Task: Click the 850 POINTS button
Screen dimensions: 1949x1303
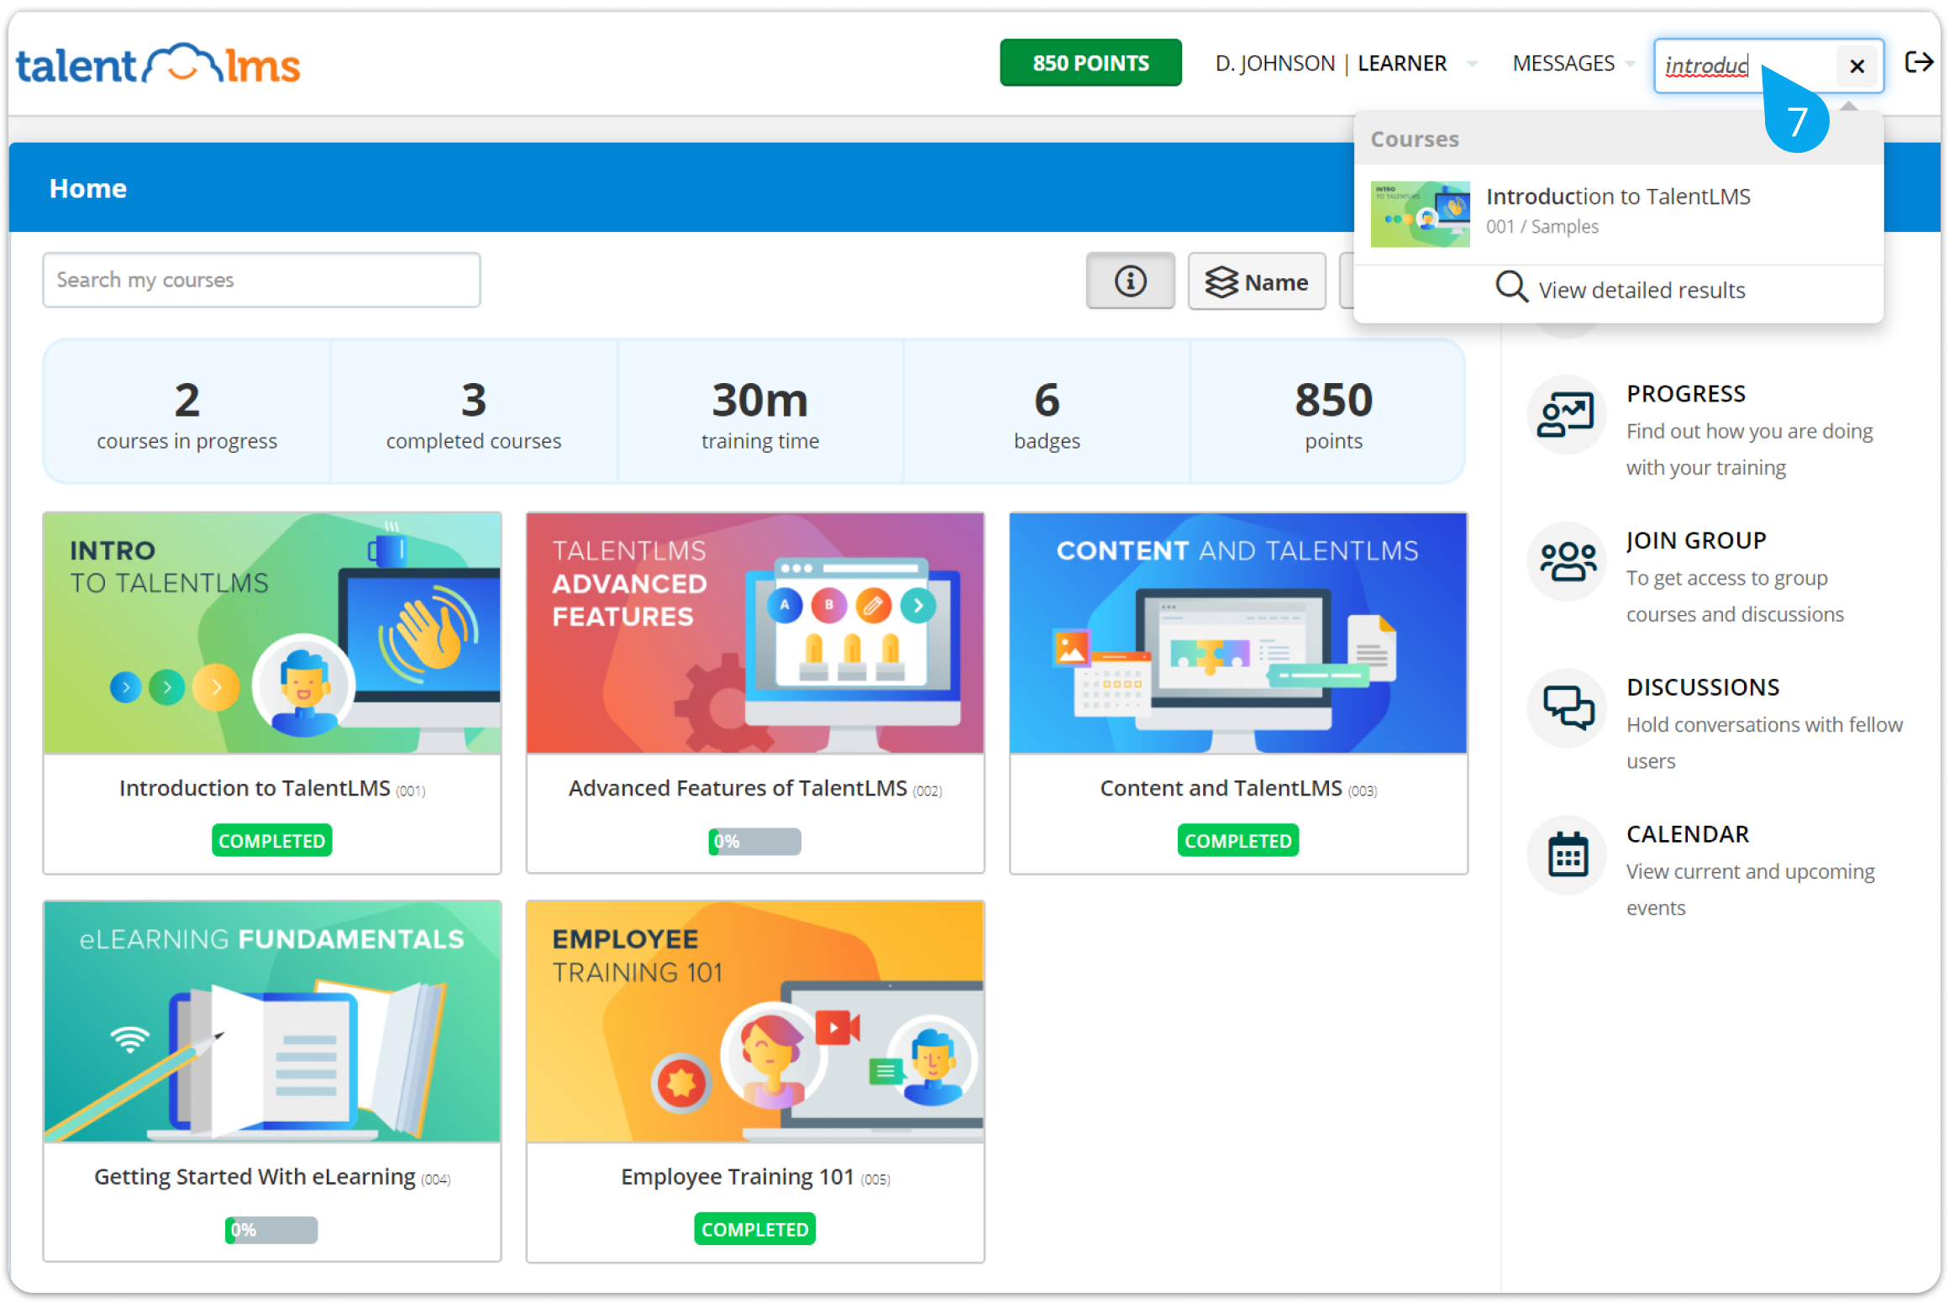Action: (1090, 63)
